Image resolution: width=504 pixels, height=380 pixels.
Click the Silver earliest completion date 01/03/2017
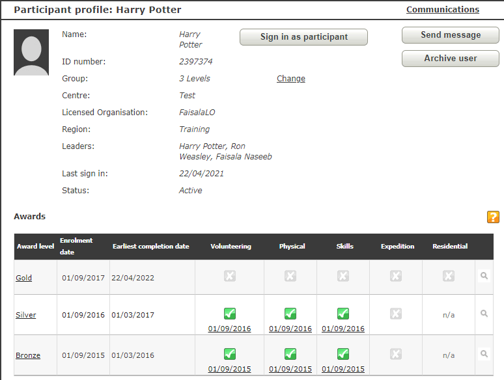pyautogui.click(x=133, y=315)
